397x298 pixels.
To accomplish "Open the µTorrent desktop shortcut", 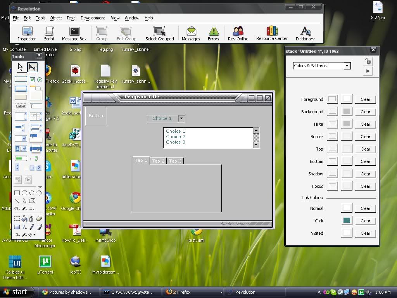I will (45, 265).
